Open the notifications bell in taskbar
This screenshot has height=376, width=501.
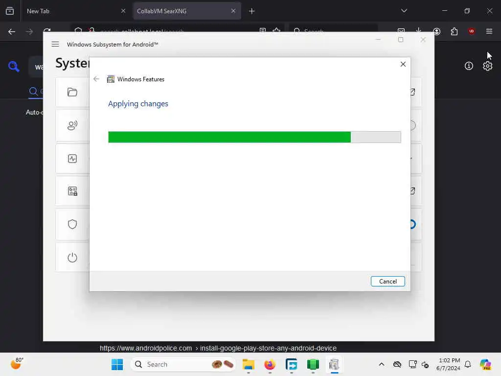(x=468, y=364)
